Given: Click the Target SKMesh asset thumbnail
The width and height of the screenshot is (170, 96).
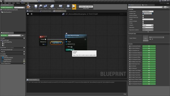Looking at the screenshot, I should pos(146,38).
